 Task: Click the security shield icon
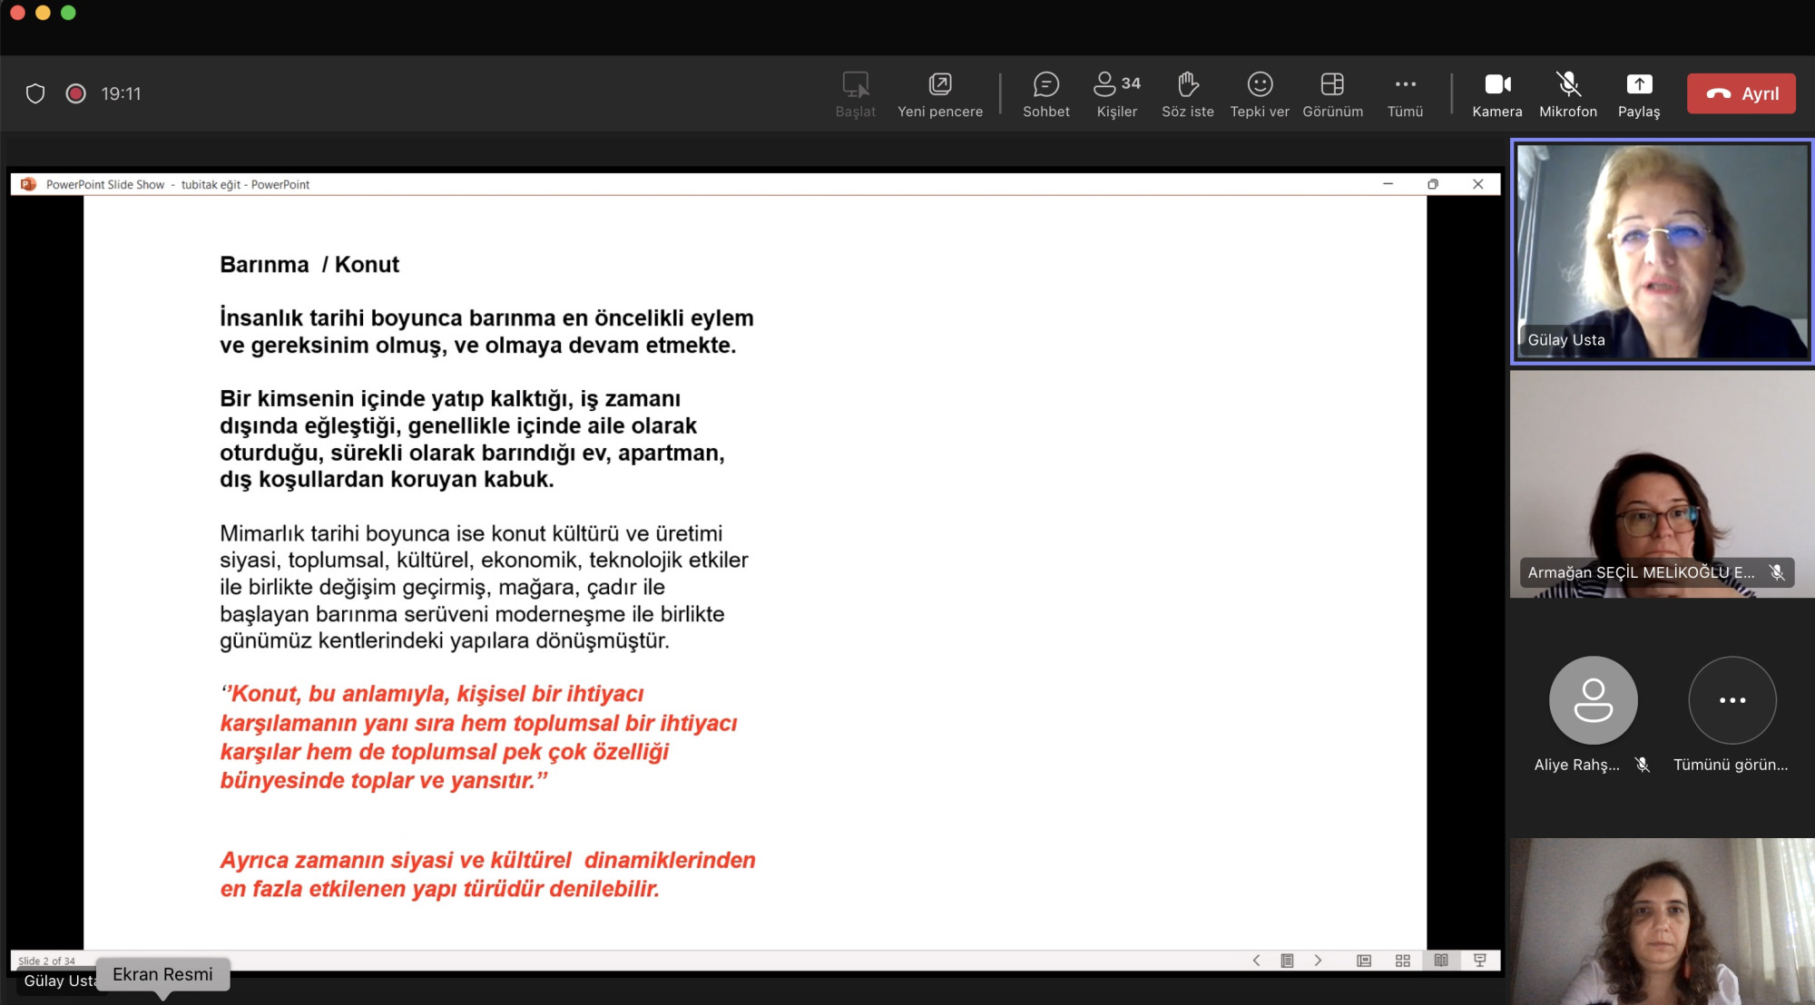pos(35,93)
